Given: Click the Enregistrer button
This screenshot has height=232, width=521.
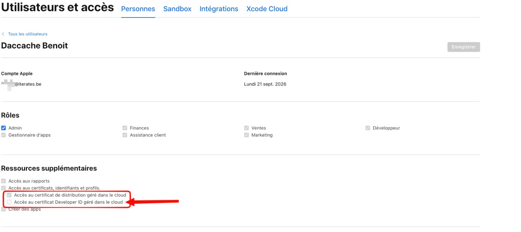Looking at the screenshot, I should tap(464, 47).
